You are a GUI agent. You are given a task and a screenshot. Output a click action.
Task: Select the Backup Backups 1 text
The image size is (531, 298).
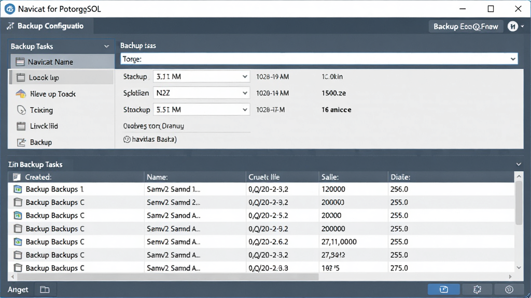tap(55, 189)
